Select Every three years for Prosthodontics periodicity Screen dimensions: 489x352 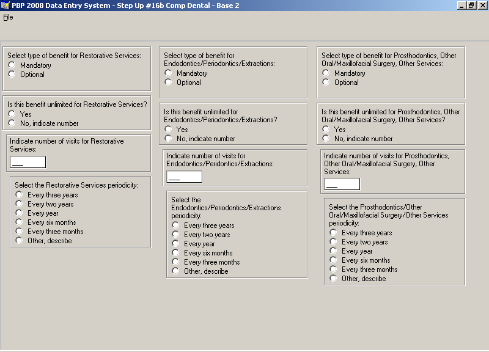tap(334, 233)
